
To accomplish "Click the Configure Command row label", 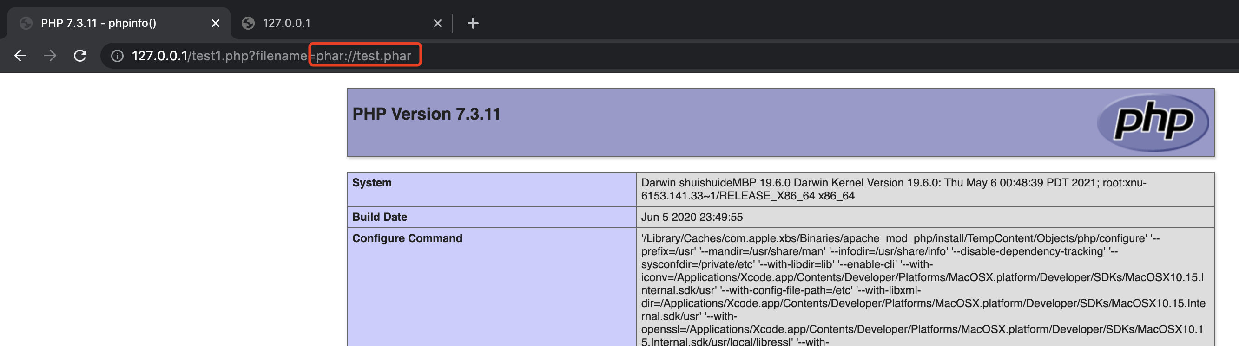I will point(407,238).
